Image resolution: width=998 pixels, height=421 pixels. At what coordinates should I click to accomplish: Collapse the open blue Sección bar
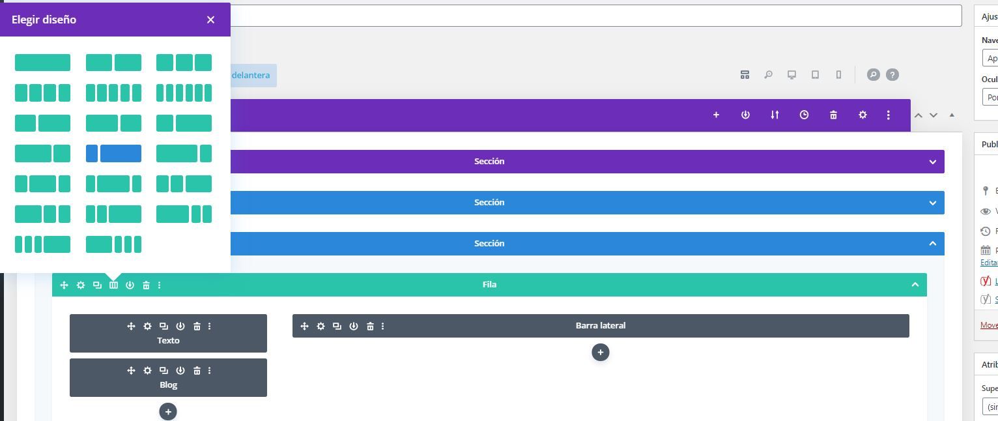coord(932,243)
